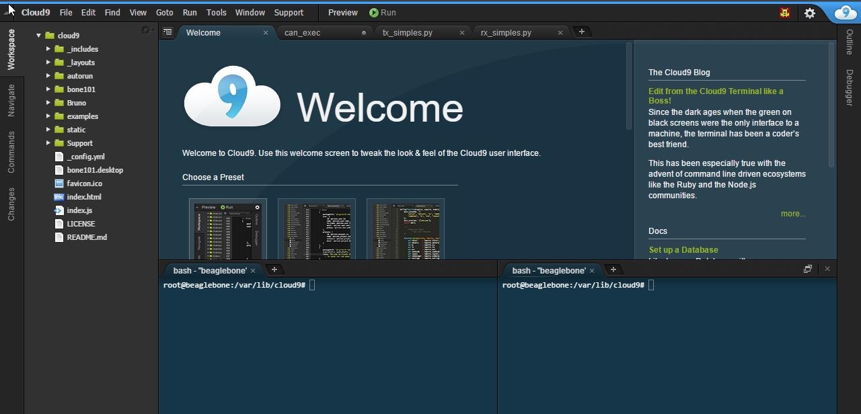Close the rx_simples.py tab
Screen dimensions: 861x414
click(560, 33)
